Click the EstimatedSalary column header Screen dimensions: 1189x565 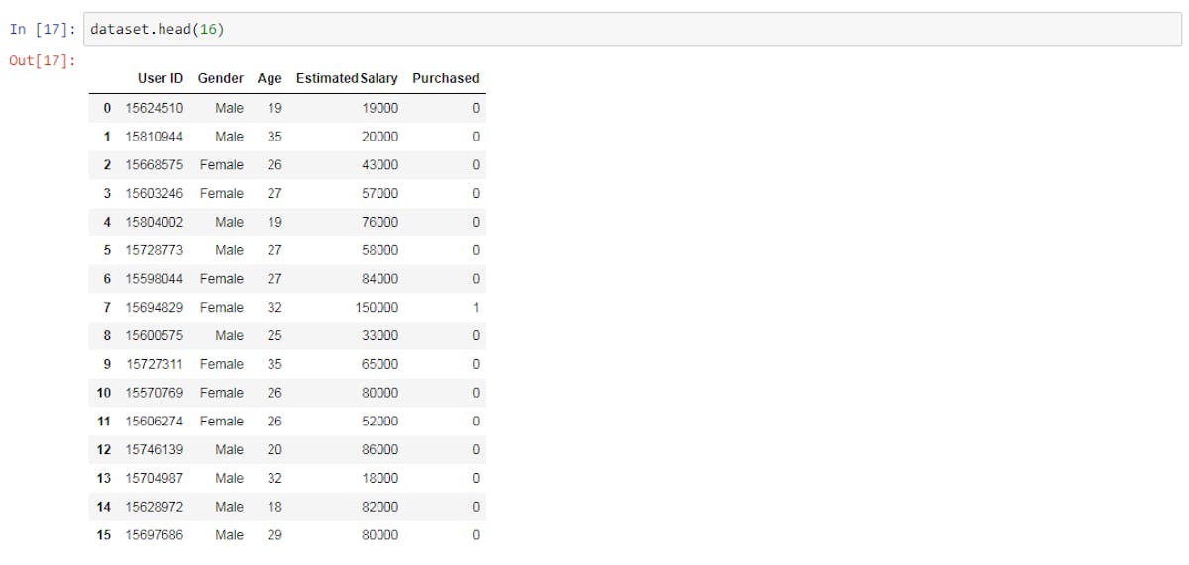(x=347, y=78)
